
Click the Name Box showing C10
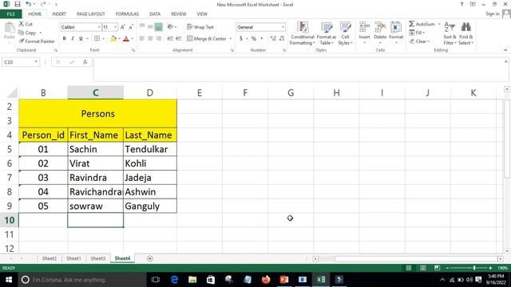point(18,62)
